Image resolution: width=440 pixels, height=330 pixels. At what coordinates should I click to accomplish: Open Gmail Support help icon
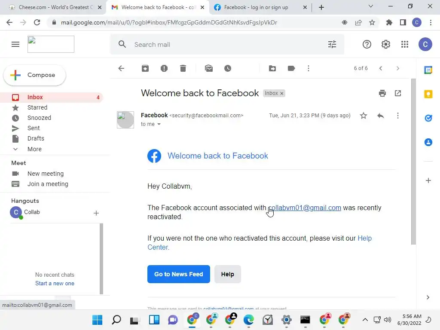click(x=367, y=44)
